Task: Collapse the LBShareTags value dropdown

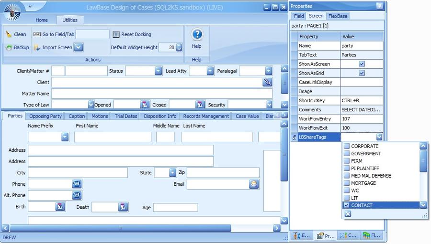Action: [379, 137]
